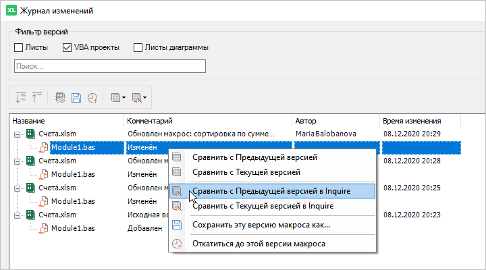Click workbook icon of the 20:29 Счета.xlsm row
Viewport: 486px width, 270px height.
point(30,134)
